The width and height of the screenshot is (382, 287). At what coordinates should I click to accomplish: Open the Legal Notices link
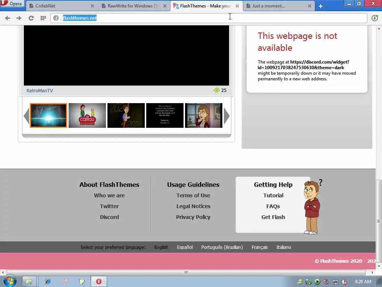click(x=193, y=206)
